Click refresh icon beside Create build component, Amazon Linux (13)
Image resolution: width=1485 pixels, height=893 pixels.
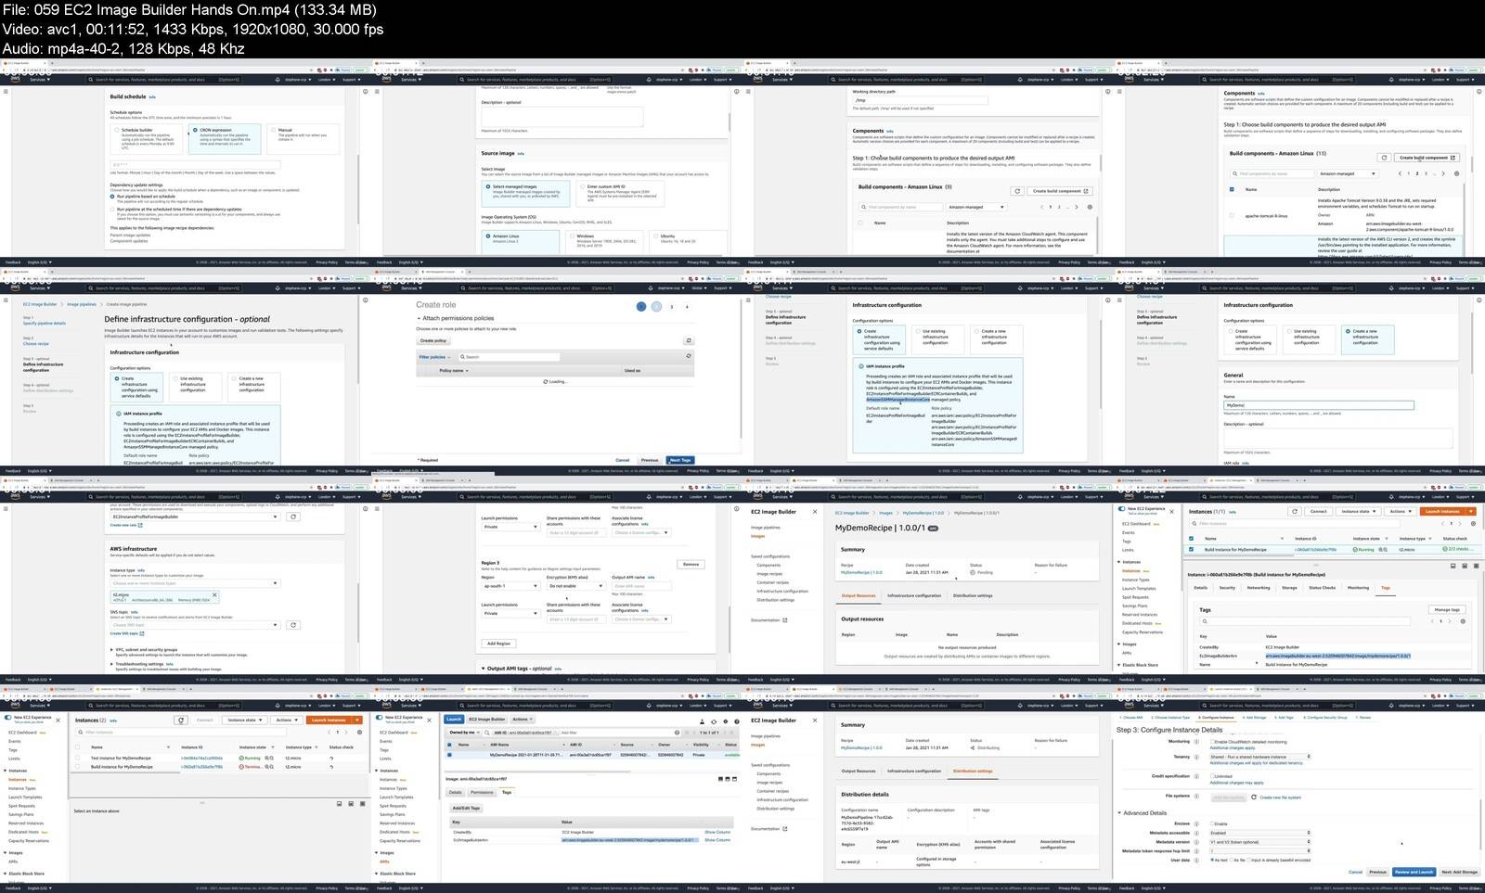click(x=1384, y=158)
